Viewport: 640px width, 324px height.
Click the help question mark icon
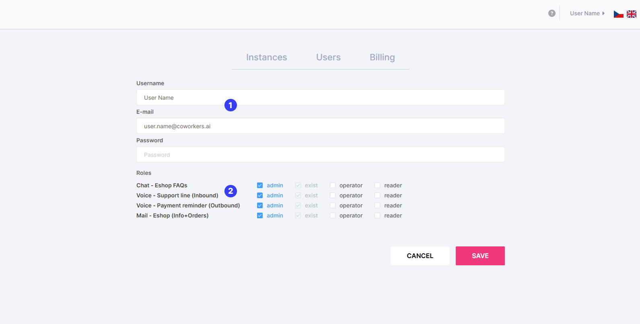point(552,13)
